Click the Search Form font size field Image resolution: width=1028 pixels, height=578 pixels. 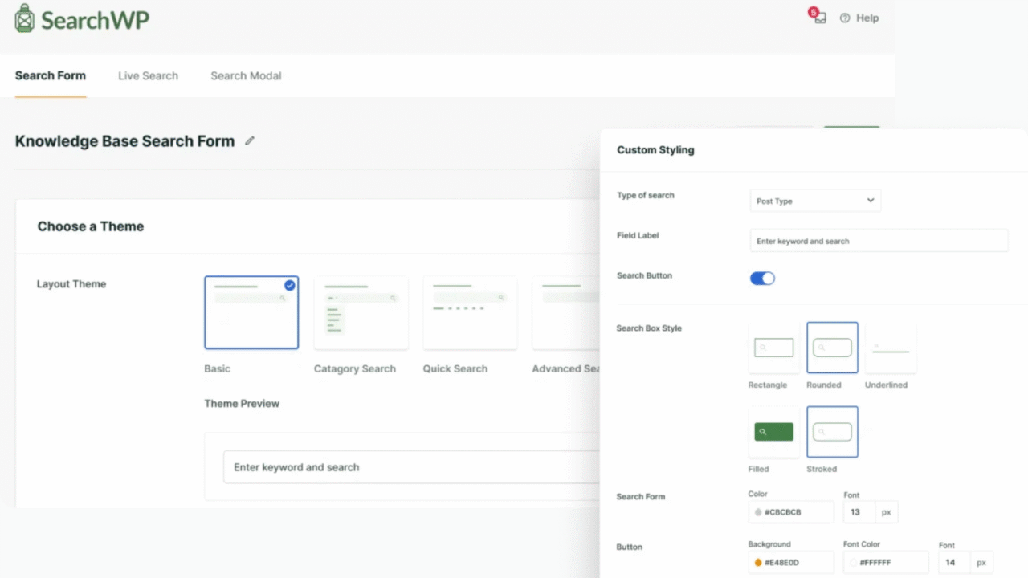(859, 512)
